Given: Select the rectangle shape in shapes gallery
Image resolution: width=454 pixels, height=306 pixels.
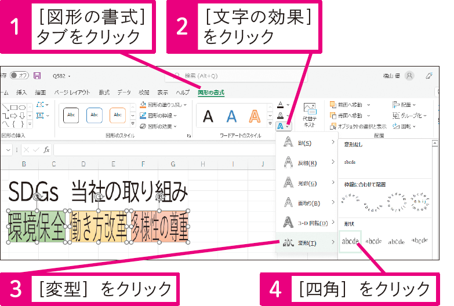Looking at the screenshot, I should tap(14, 108).
